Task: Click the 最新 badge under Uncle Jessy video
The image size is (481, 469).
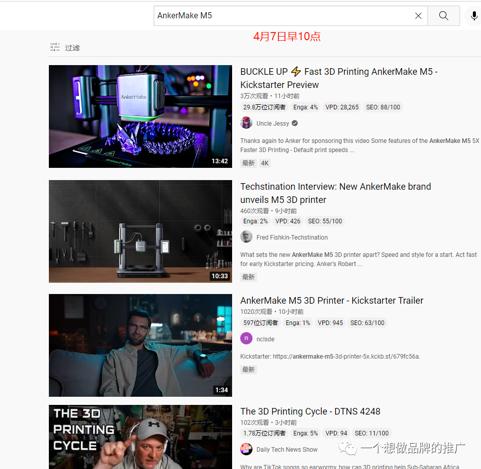Action: click(x=248, y=163)
